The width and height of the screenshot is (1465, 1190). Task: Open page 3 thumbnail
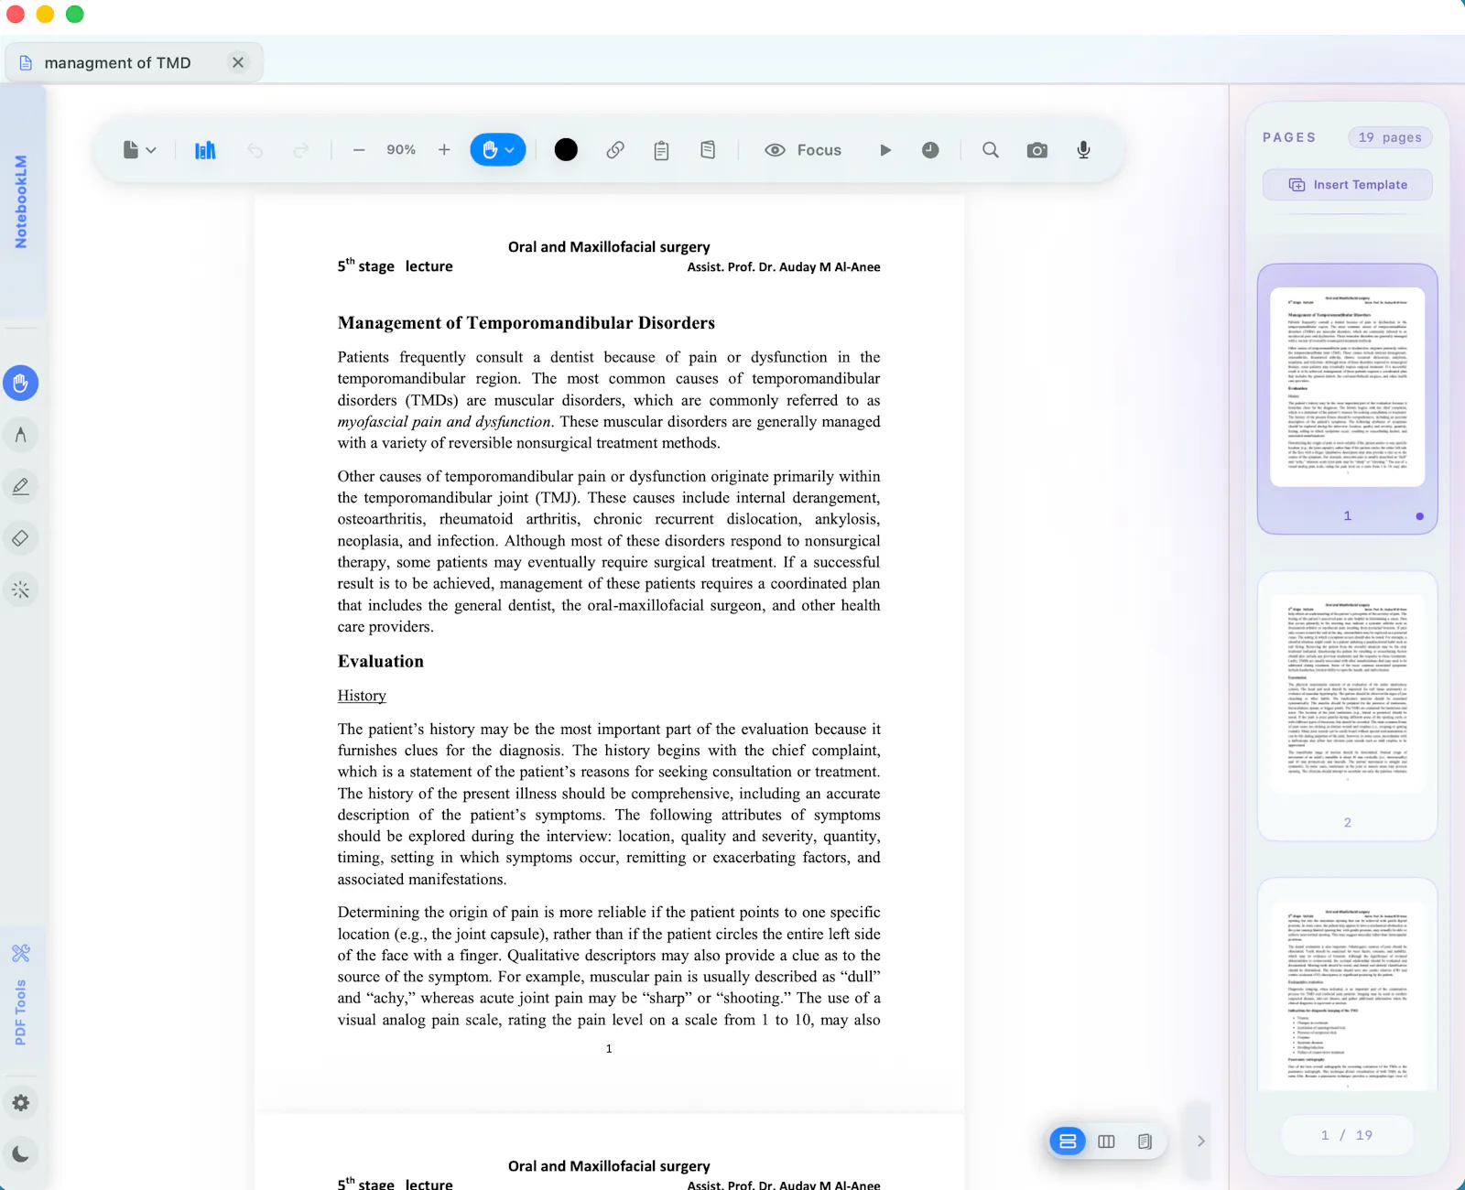[1348, 985]
